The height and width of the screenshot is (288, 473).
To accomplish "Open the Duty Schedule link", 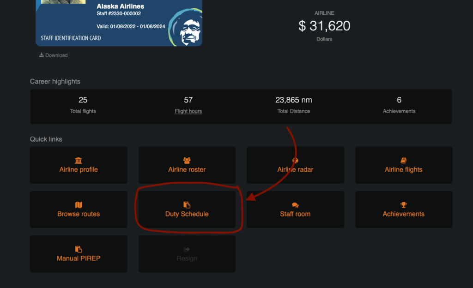I will (187, 210).
